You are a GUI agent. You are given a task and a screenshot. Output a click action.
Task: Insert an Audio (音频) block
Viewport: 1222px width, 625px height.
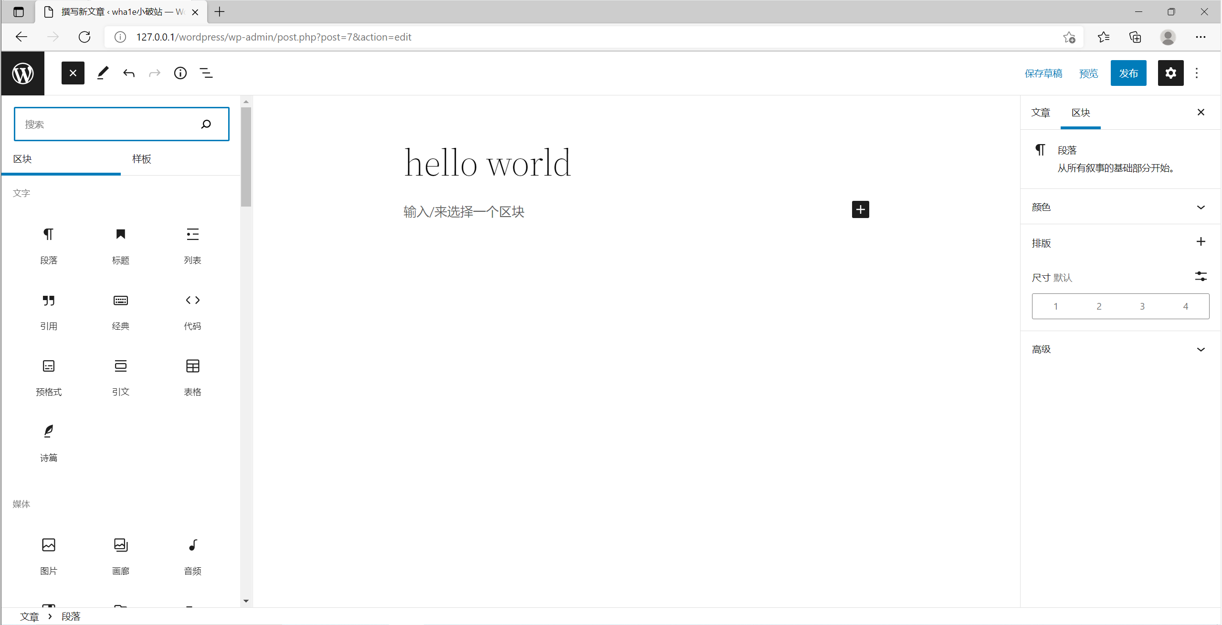pos(192,555)
